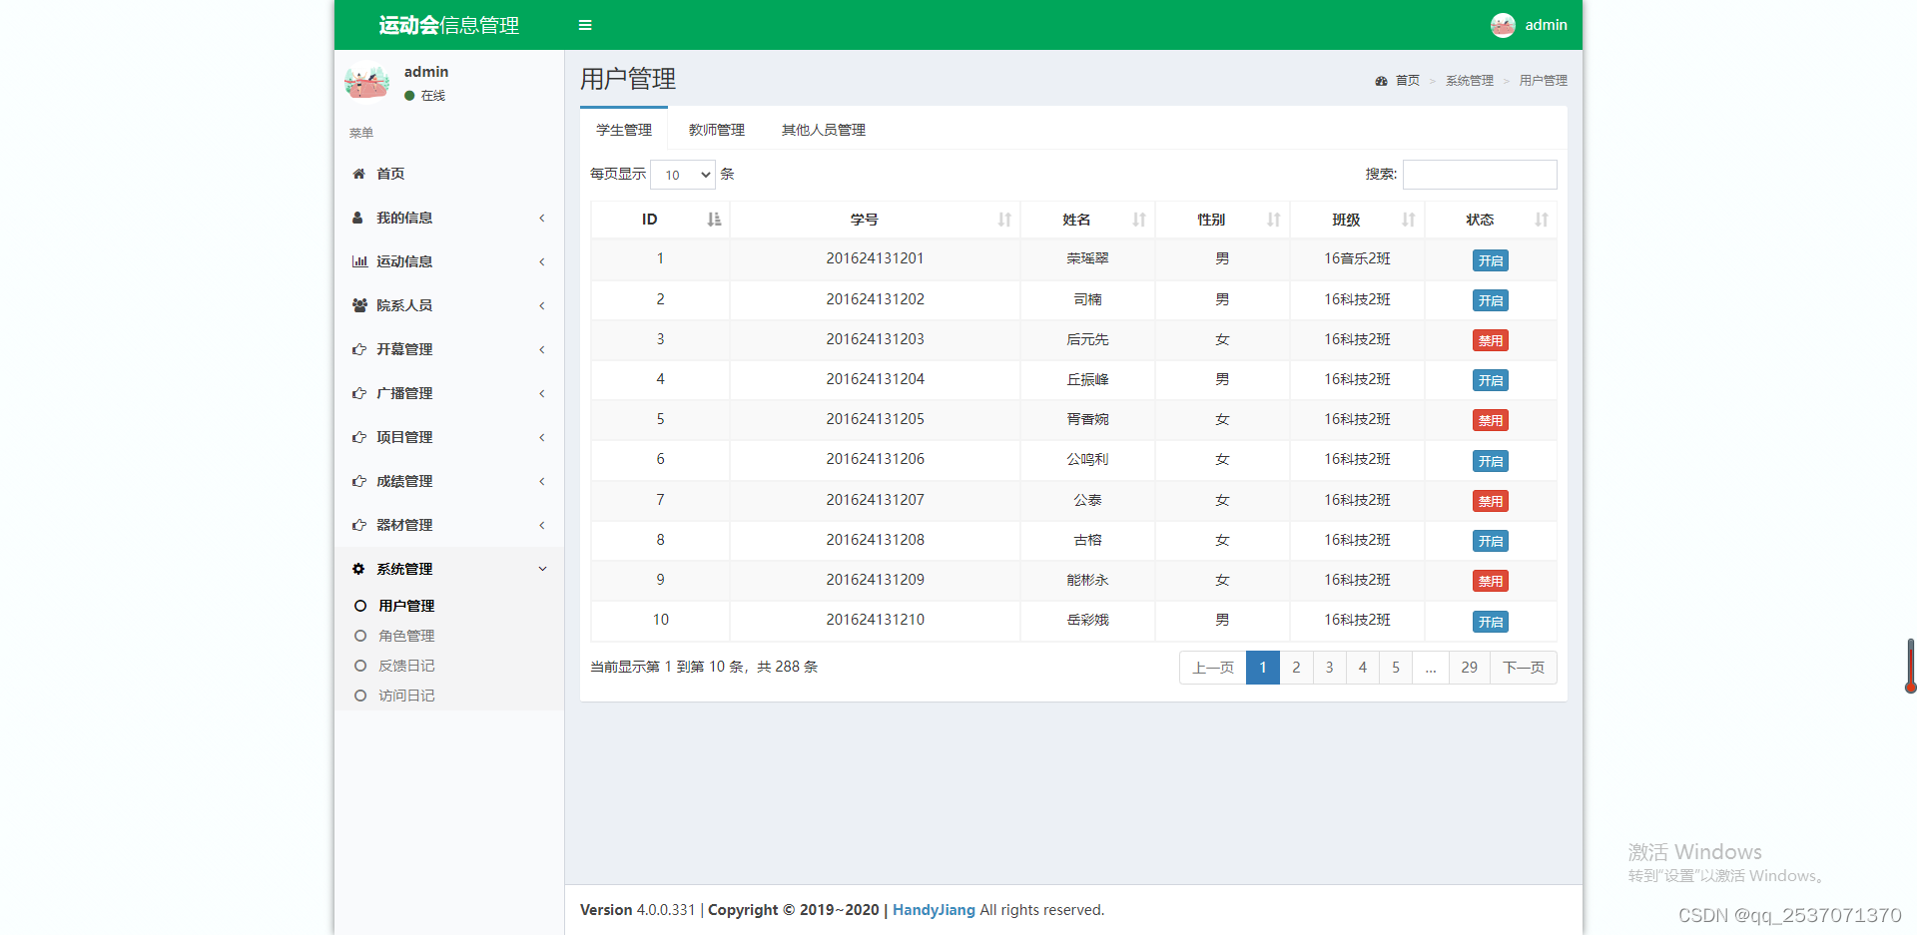Expand the 运动信息 sidebar menu

[x=449, y=261]
